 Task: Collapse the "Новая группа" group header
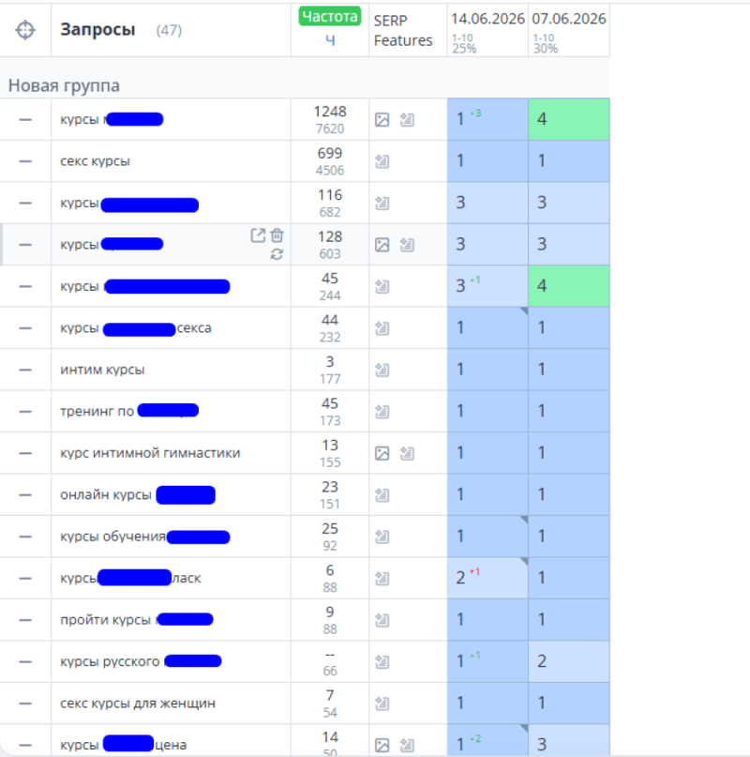click(64, 85)
